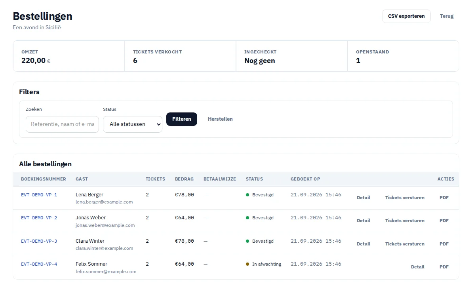Click the Boekingsnummer column header
The height and width of the screenshot is (291, 472).
[43, 179]
